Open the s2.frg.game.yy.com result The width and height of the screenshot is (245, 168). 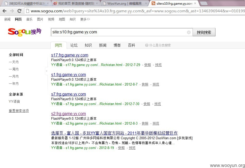pos(68,114)
